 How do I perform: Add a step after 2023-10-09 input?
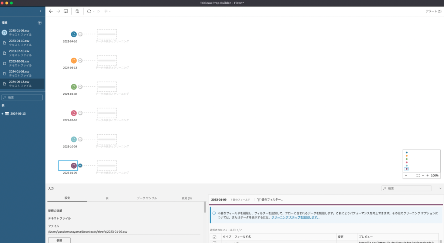(80, 139)
